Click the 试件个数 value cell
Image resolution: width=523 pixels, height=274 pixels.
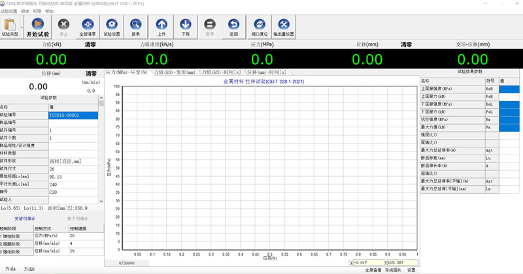point(73,138)
